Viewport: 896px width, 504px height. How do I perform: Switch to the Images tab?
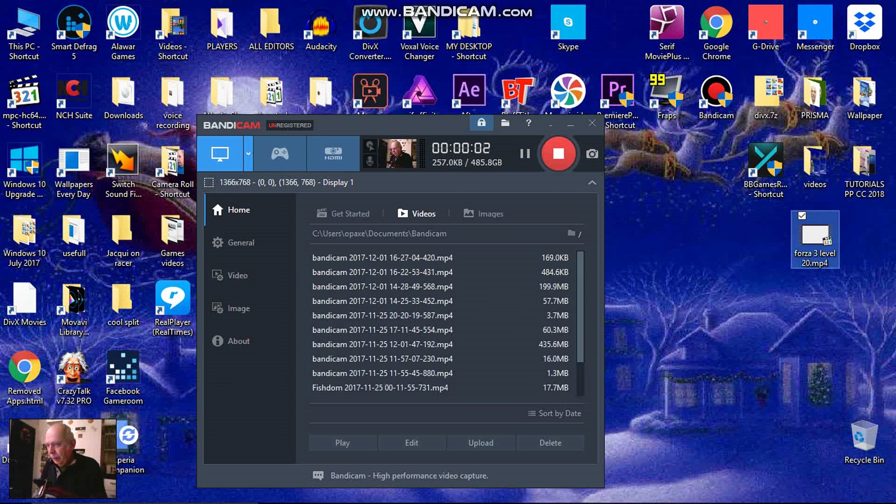(x=483, y=214)
